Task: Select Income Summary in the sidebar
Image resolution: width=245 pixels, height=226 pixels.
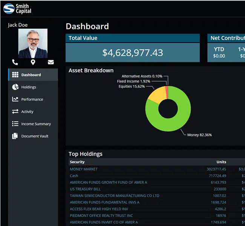Action: tap(33, 124)
